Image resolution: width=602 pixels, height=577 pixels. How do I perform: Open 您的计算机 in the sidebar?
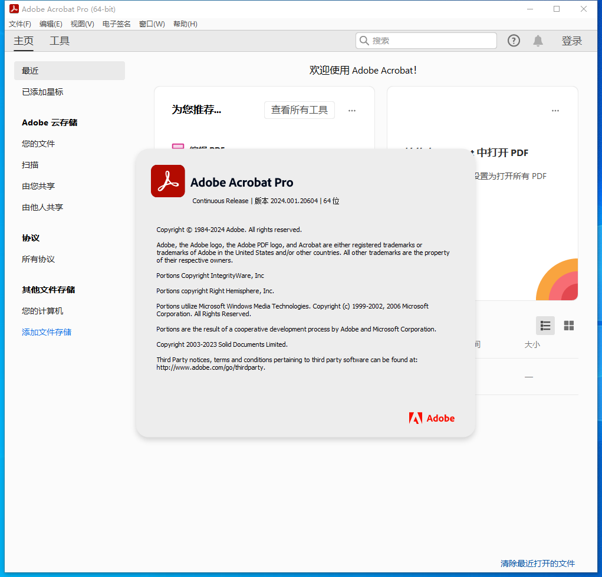(42, 311)
